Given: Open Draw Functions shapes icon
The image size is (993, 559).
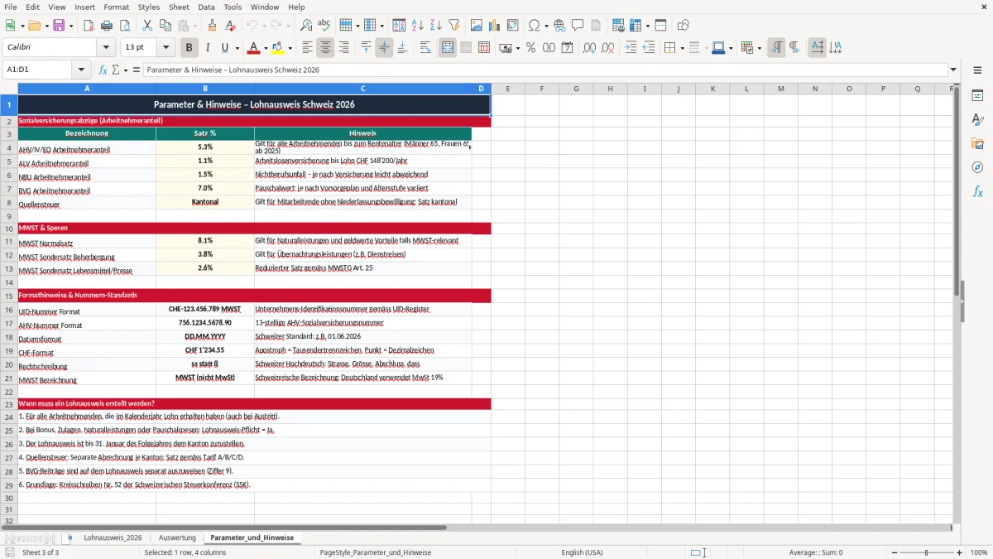Looking at the screenshot, I should coord(684,26).
